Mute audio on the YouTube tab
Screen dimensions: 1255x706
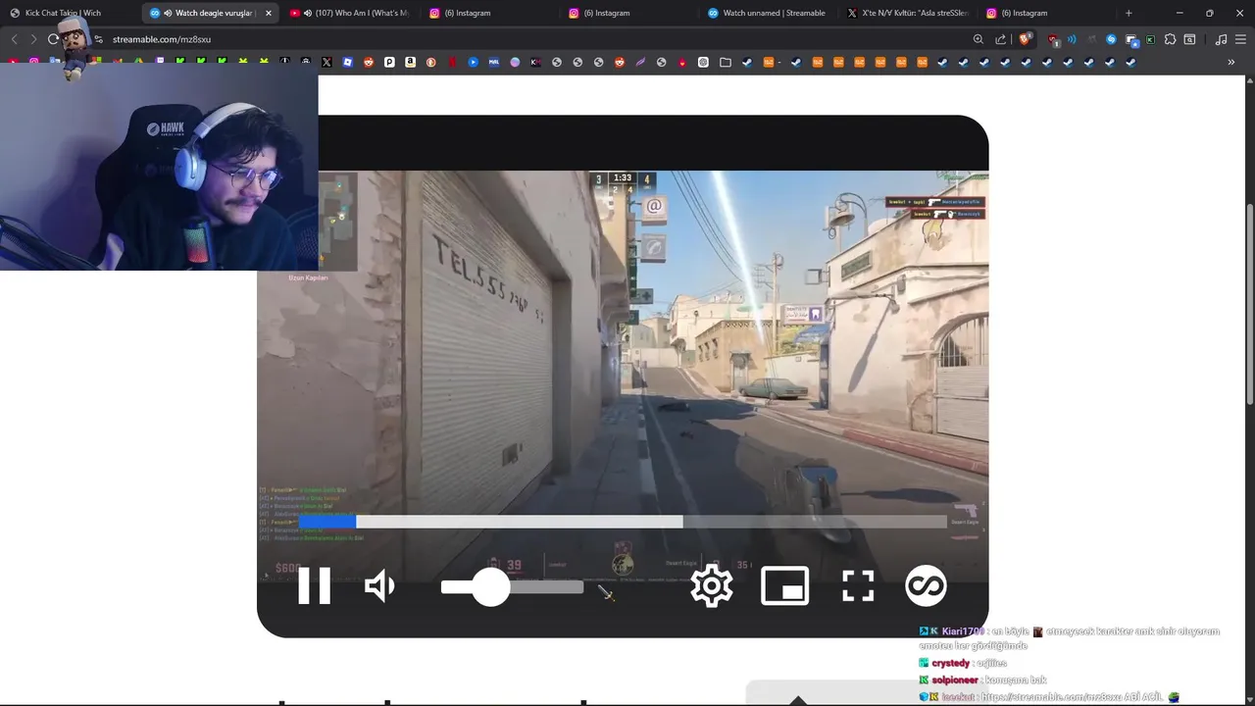click(309, 13)
